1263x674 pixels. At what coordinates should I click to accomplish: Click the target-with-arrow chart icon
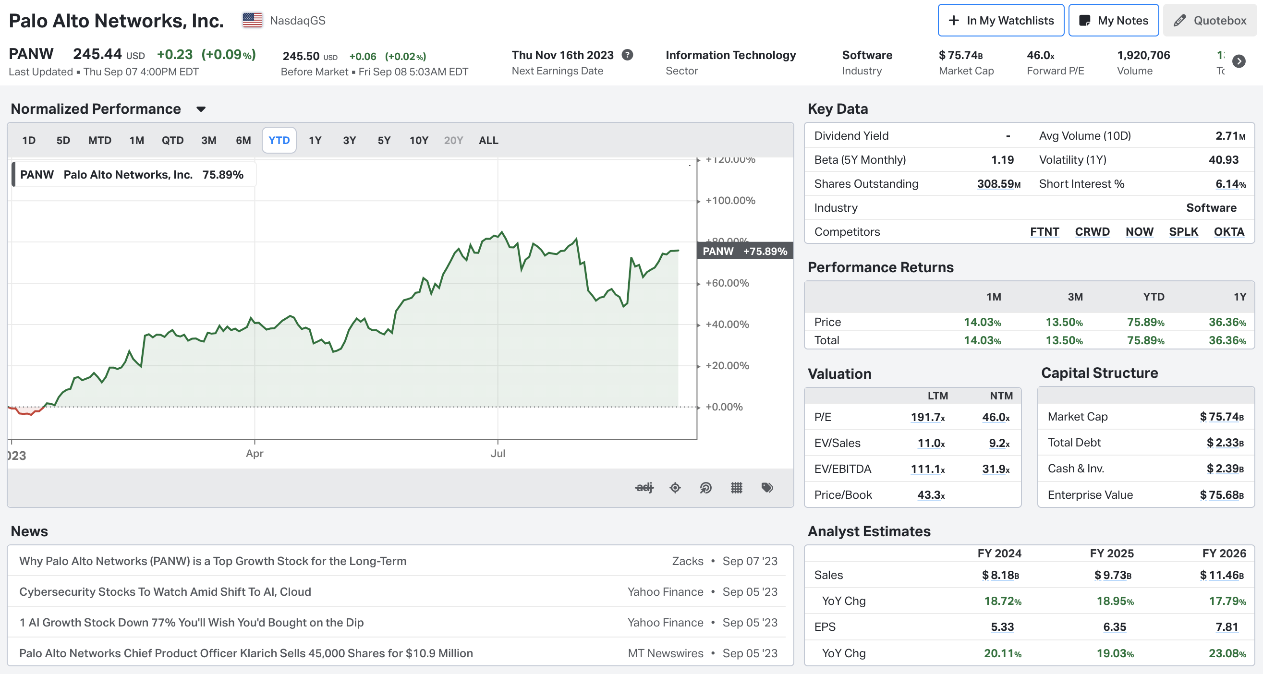[x=705, y=487]
